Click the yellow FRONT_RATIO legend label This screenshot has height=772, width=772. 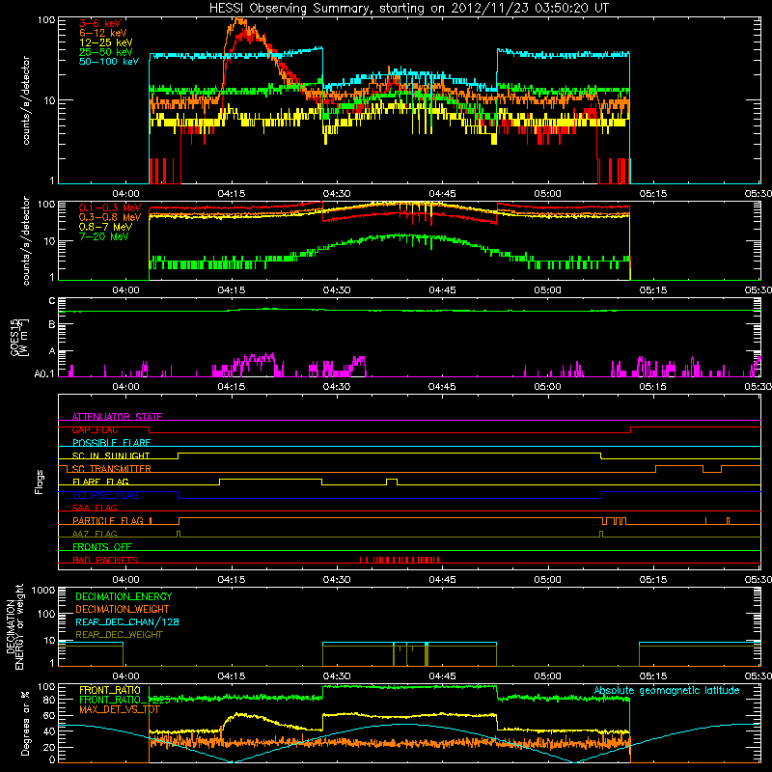[110, 690]
